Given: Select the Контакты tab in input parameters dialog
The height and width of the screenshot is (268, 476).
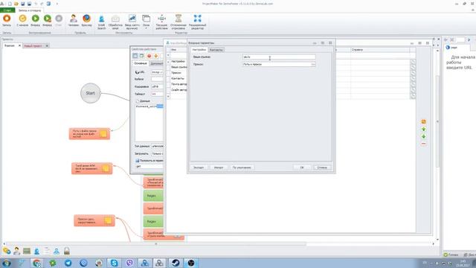Looking at the screenshot, I should (216, 50).
